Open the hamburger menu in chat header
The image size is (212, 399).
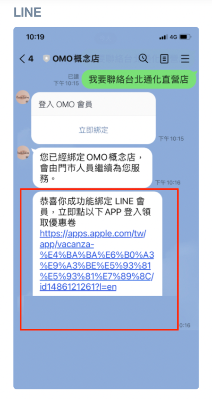click(185, 59)
